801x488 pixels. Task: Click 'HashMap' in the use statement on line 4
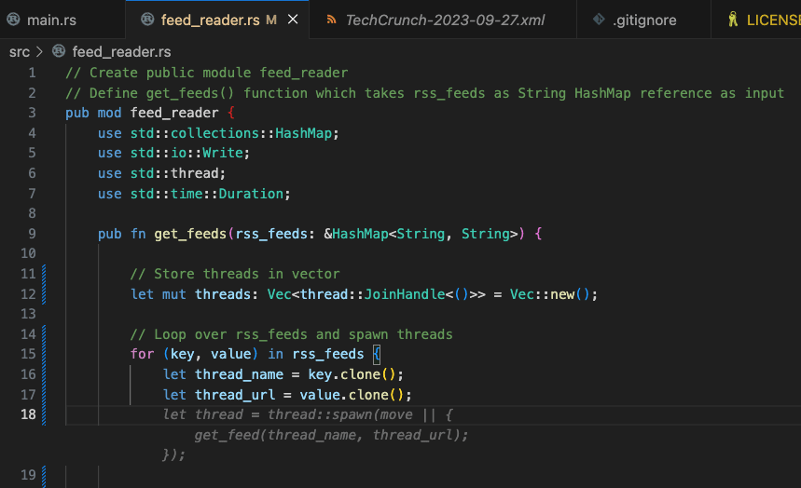303,133
